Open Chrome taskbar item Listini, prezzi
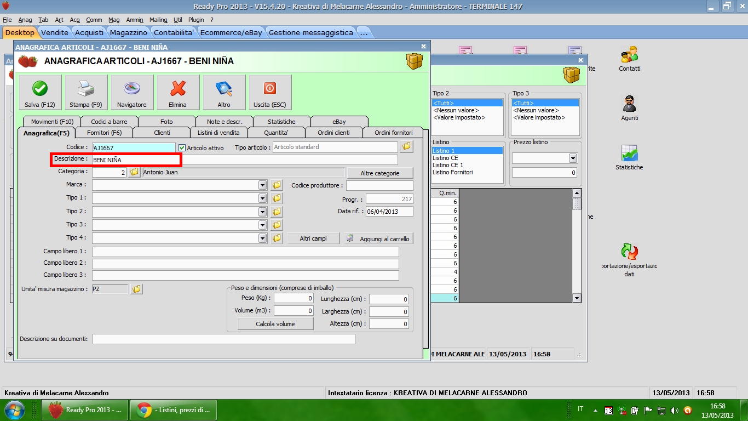748x421 pixels. (173, 410)
